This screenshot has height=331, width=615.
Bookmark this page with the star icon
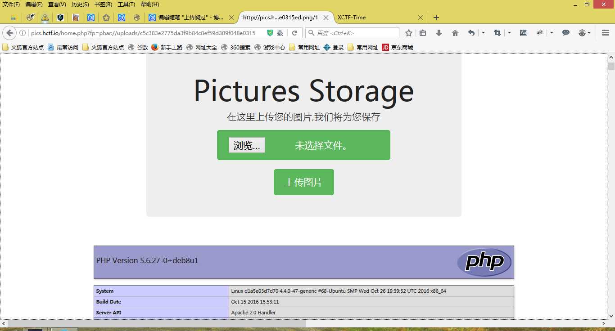pyautogui.click(x=409, y=33)
